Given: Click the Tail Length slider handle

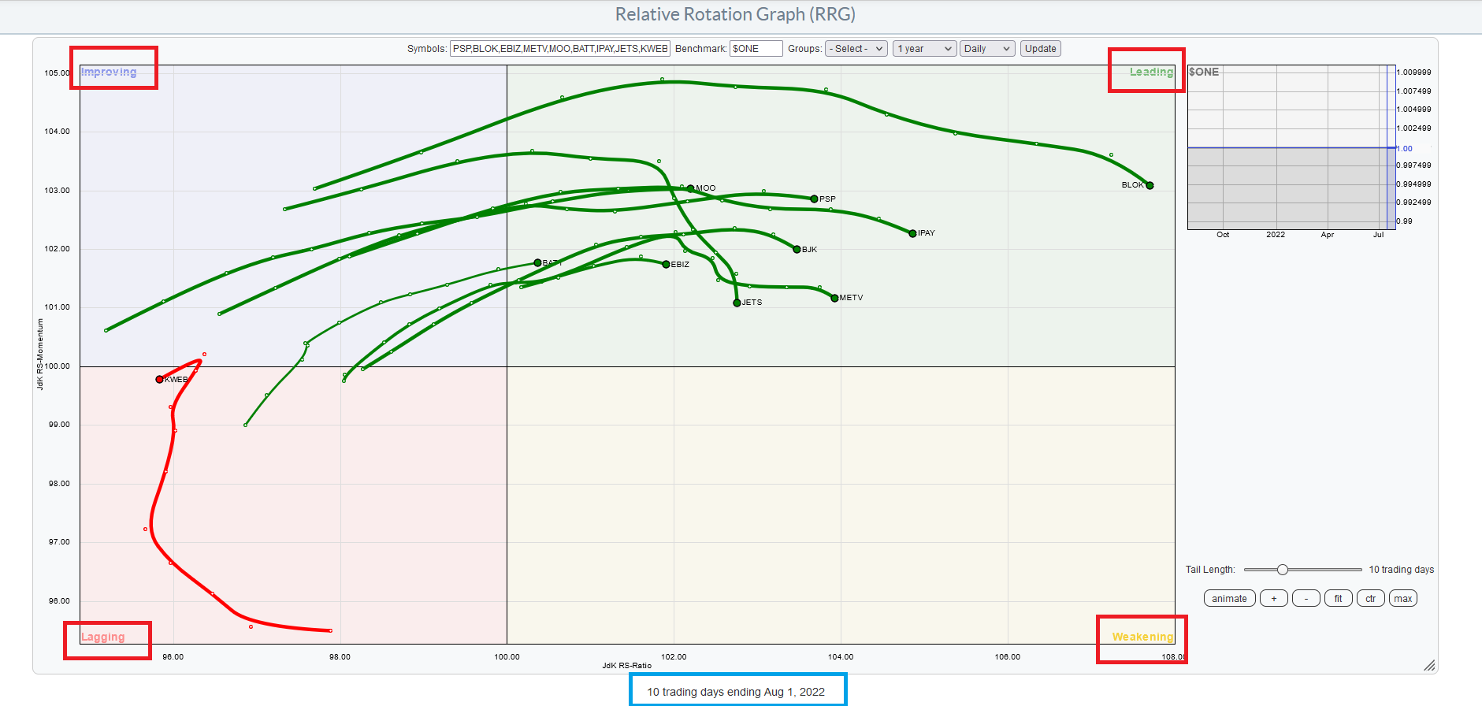Looking at the screenshot, I should 1282,570.
